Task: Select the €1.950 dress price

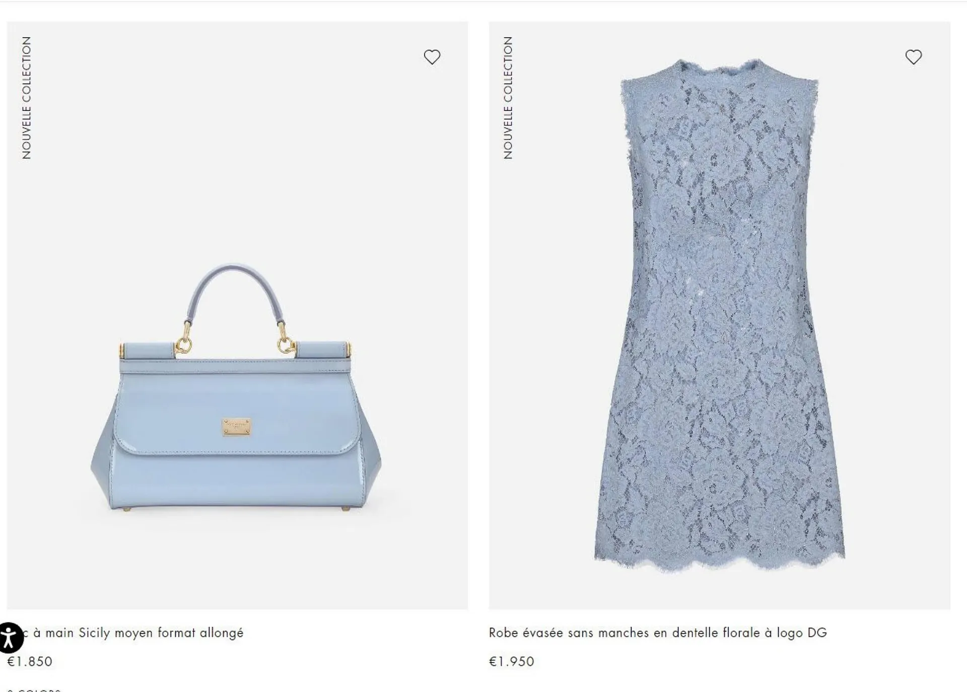Action: pyautogui.click(x=511, y=661)
